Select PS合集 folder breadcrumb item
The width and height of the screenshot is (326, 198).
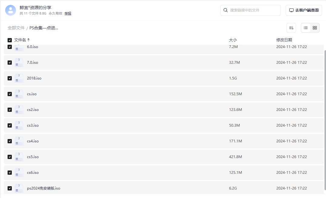[x=44, y=28]
